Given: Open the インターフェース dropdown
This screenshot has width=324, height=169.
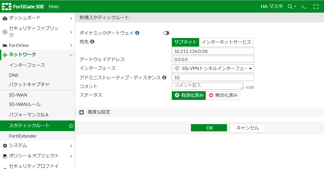Looking at the screenshot, I should click(x=213, y=68).
